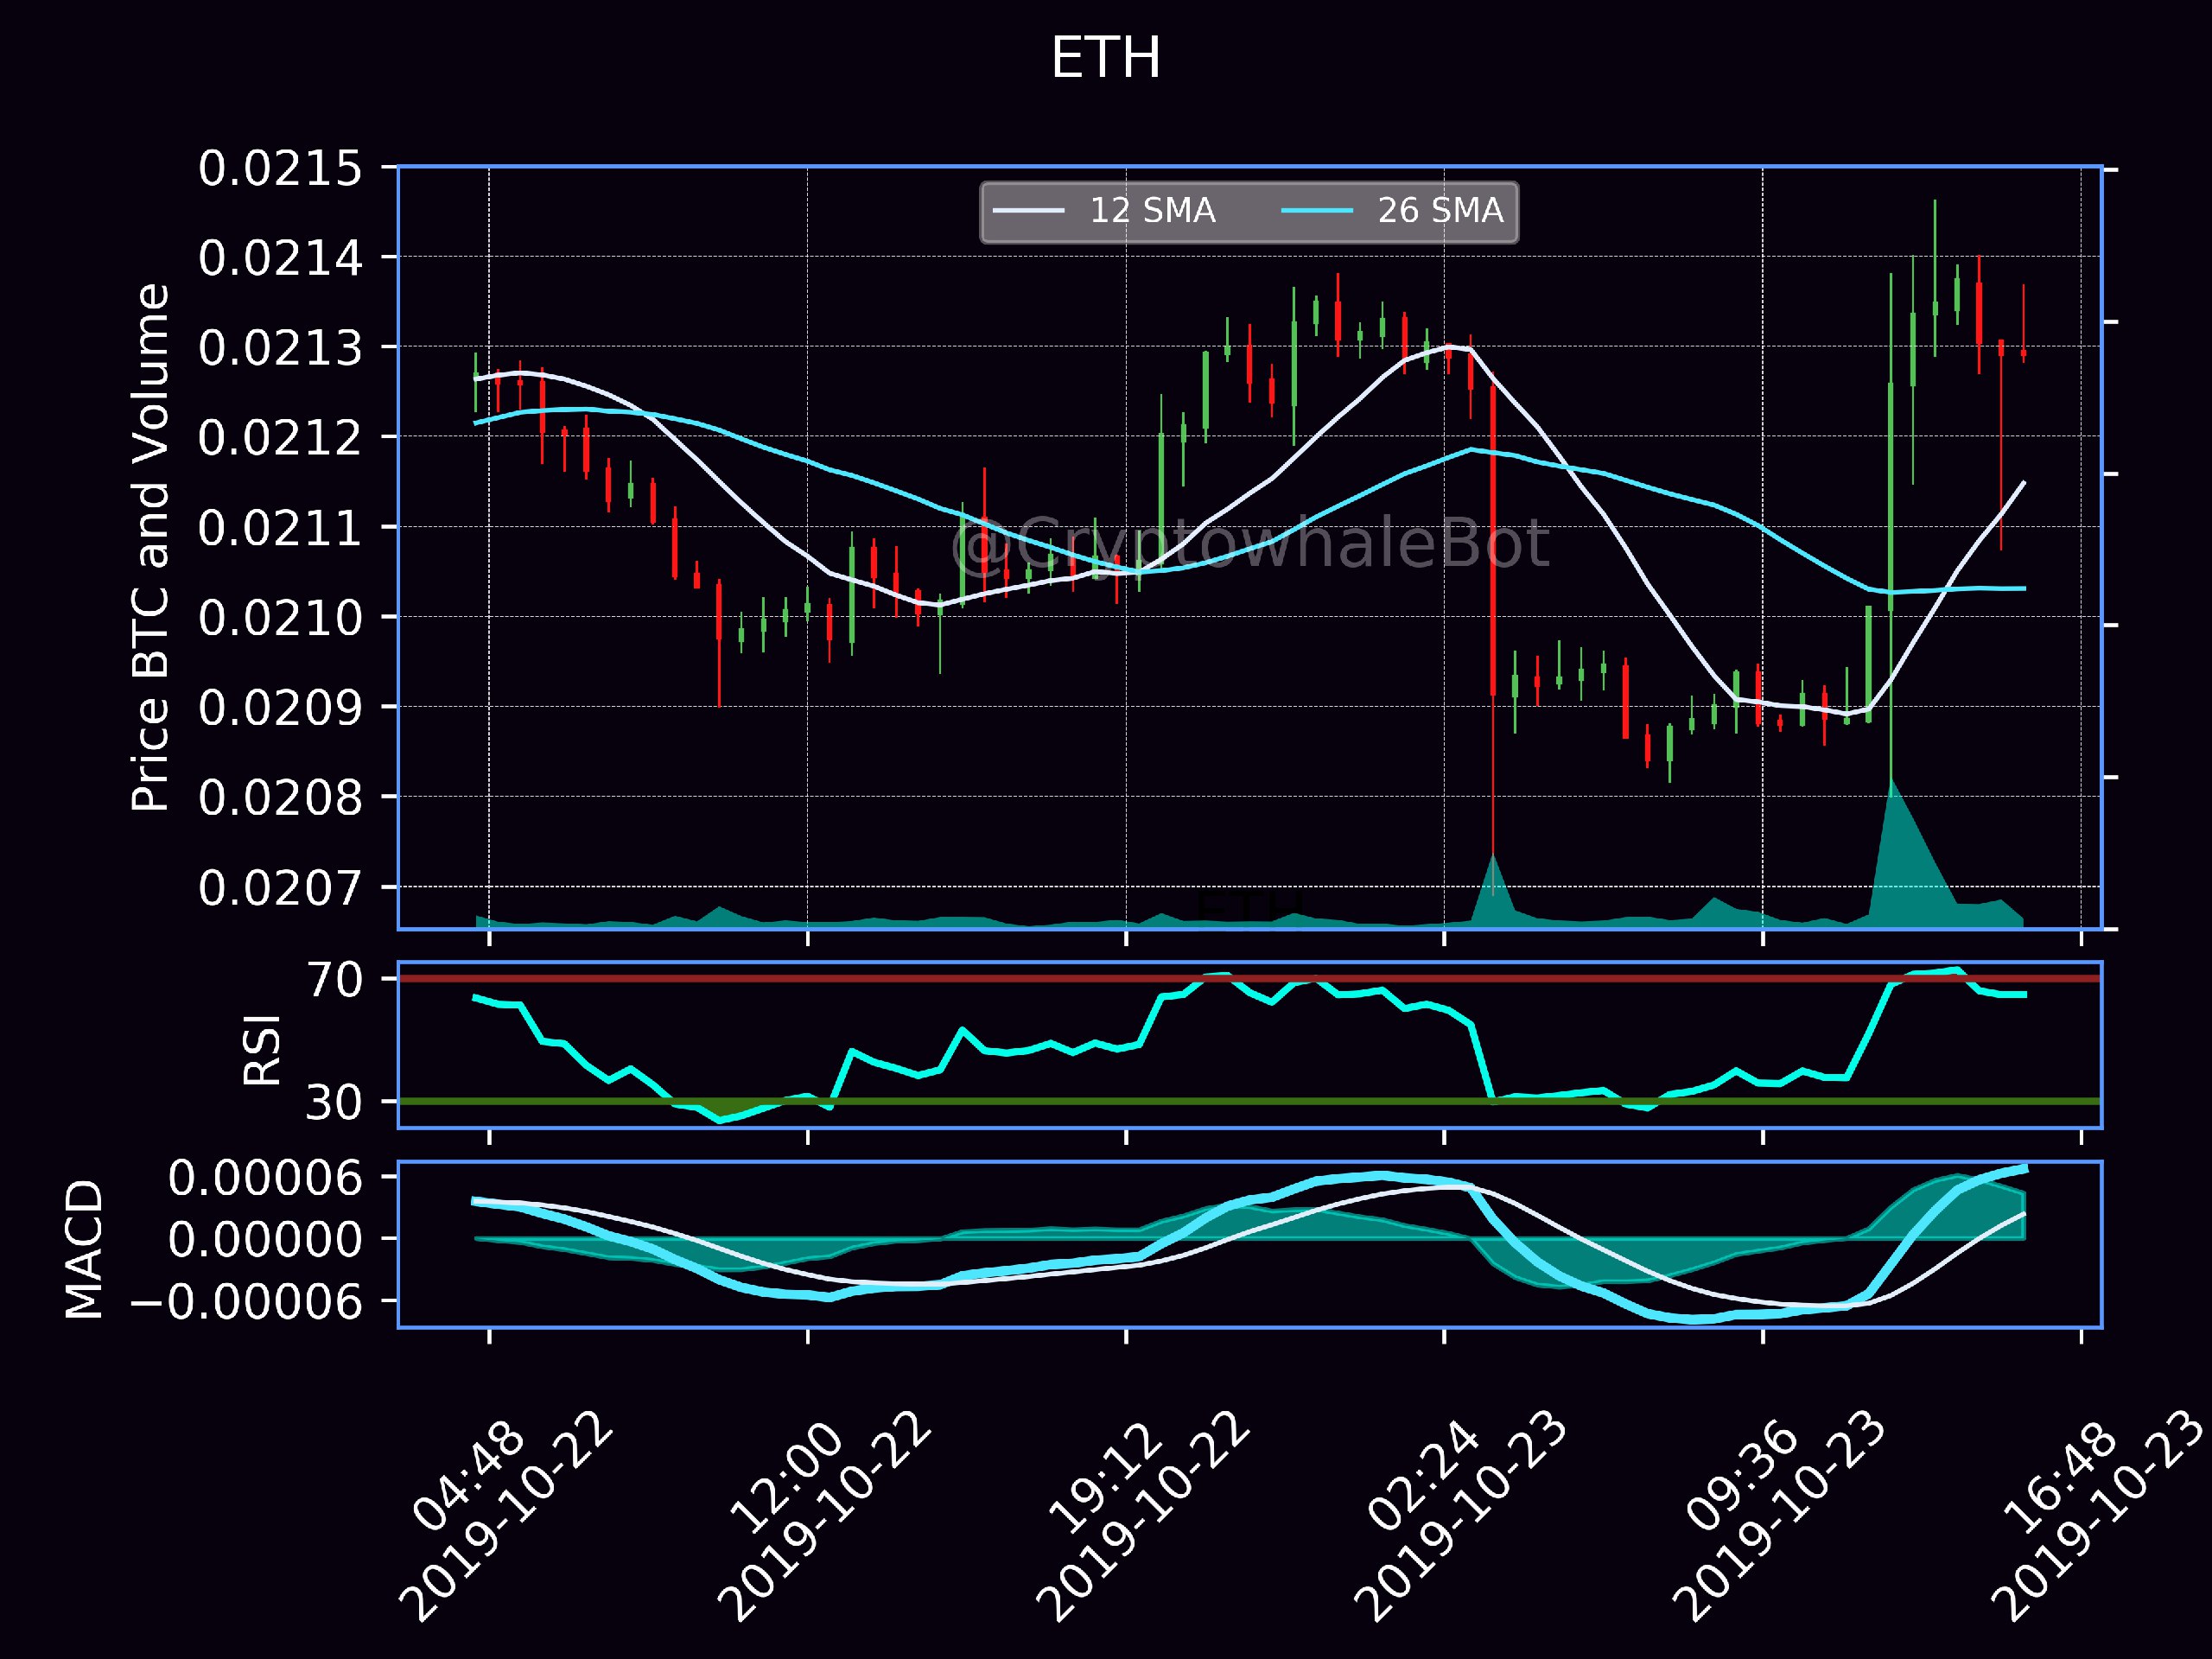Click the 0.0209 price axis label
Image resolution: width=2212 pixels, height=1659 pixels.
point(280,708)
